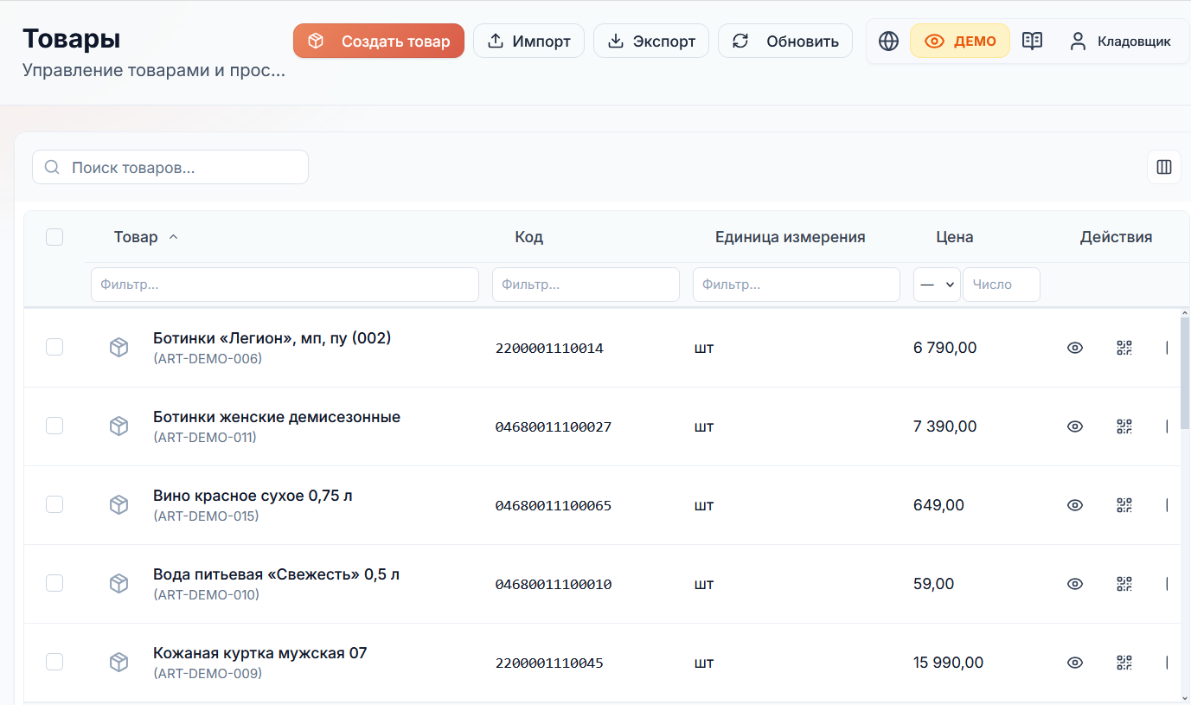Screen dimensions: 1191x705
Task: Click the Цена column header
Action: tap(955, 237)
